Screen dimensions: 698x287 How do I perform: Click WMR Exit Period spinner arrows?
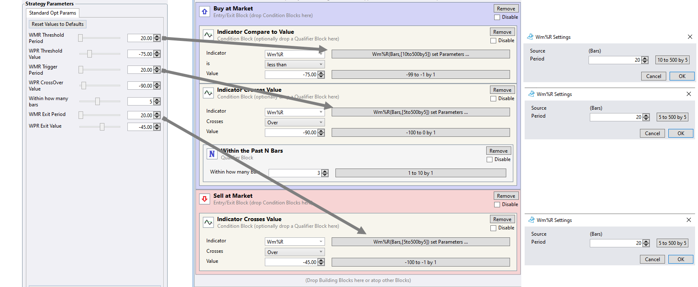coord(157,115)
